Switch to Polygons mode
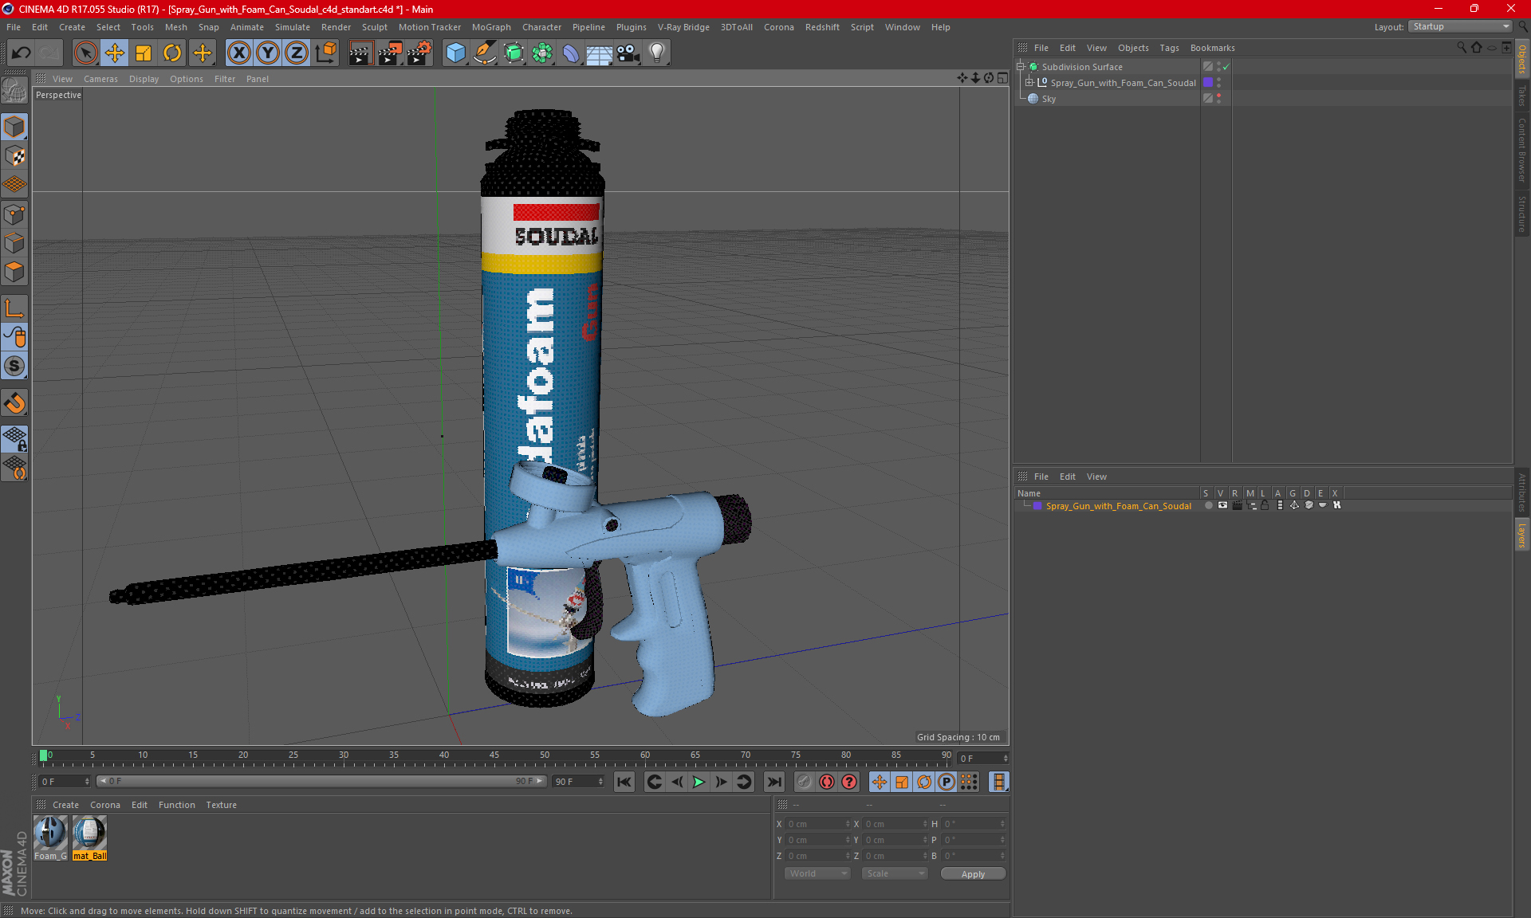The width and height of the screenshot is (1531, 918). point(14,272)
